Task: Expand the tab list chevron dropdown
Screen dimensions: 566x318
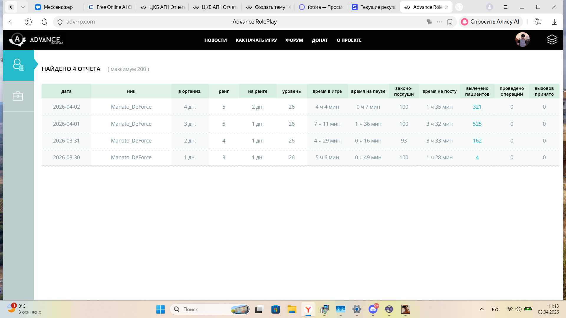Action: click(23, 7)
